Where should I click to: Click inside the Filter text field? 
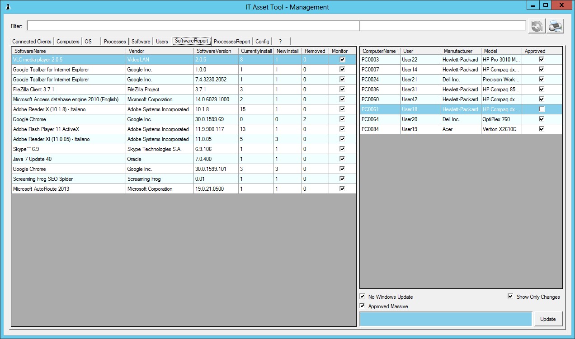(181, 26)
